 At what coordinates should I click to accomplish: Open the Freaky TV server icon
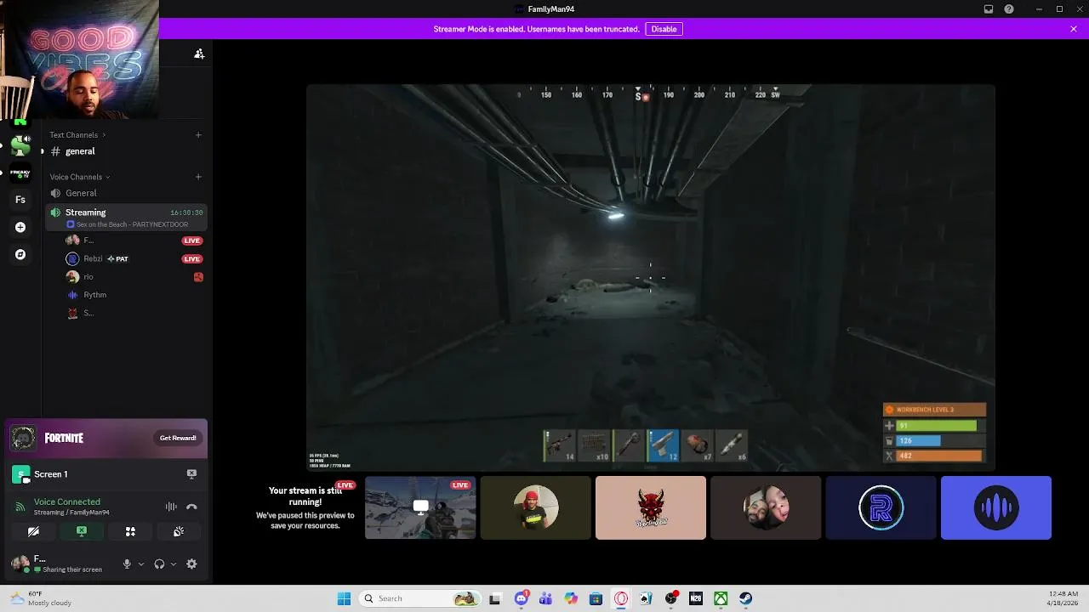tap(20, 173)
